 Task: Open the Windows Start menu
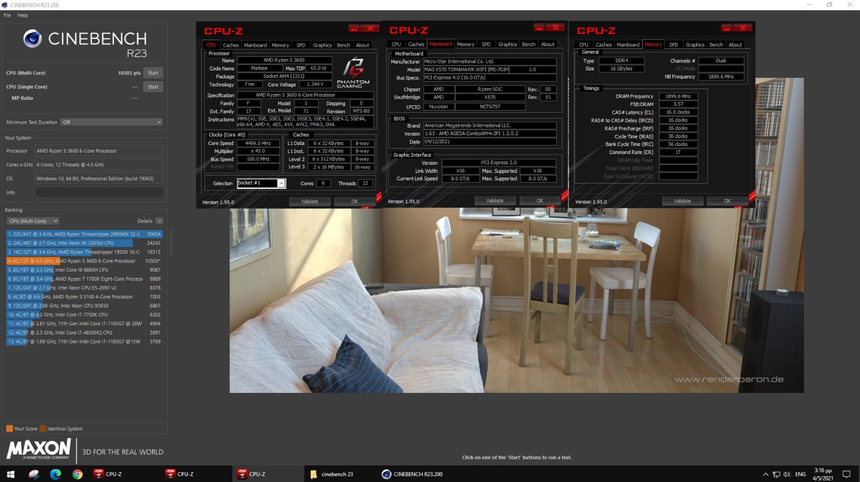tap(11, 474)
